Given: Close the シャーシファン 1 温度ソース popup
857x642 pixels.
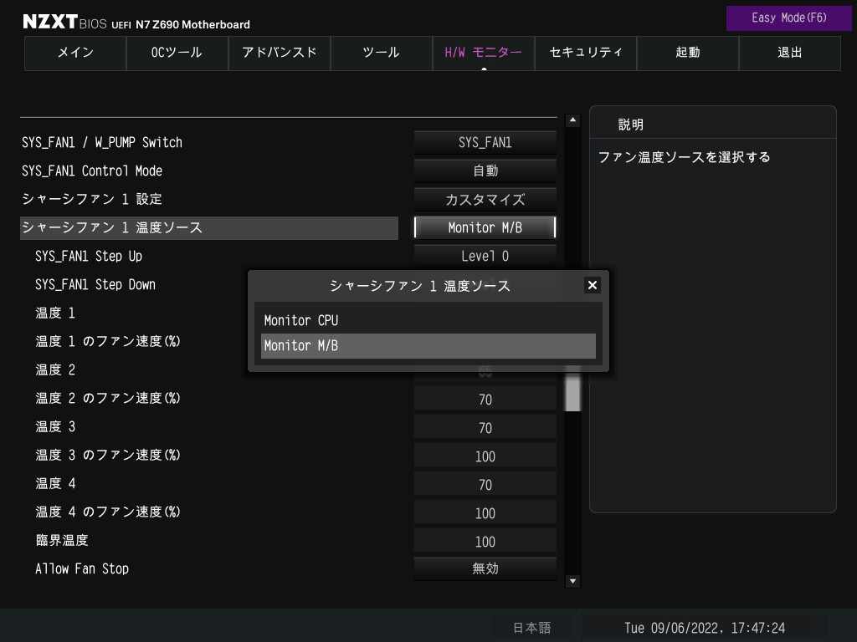Looking at the screenshot, I should tap(592, 285).
